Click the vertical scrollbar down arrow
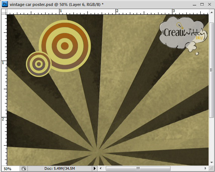The width and height of the screenshot is (215, 172). pos(211,162)
